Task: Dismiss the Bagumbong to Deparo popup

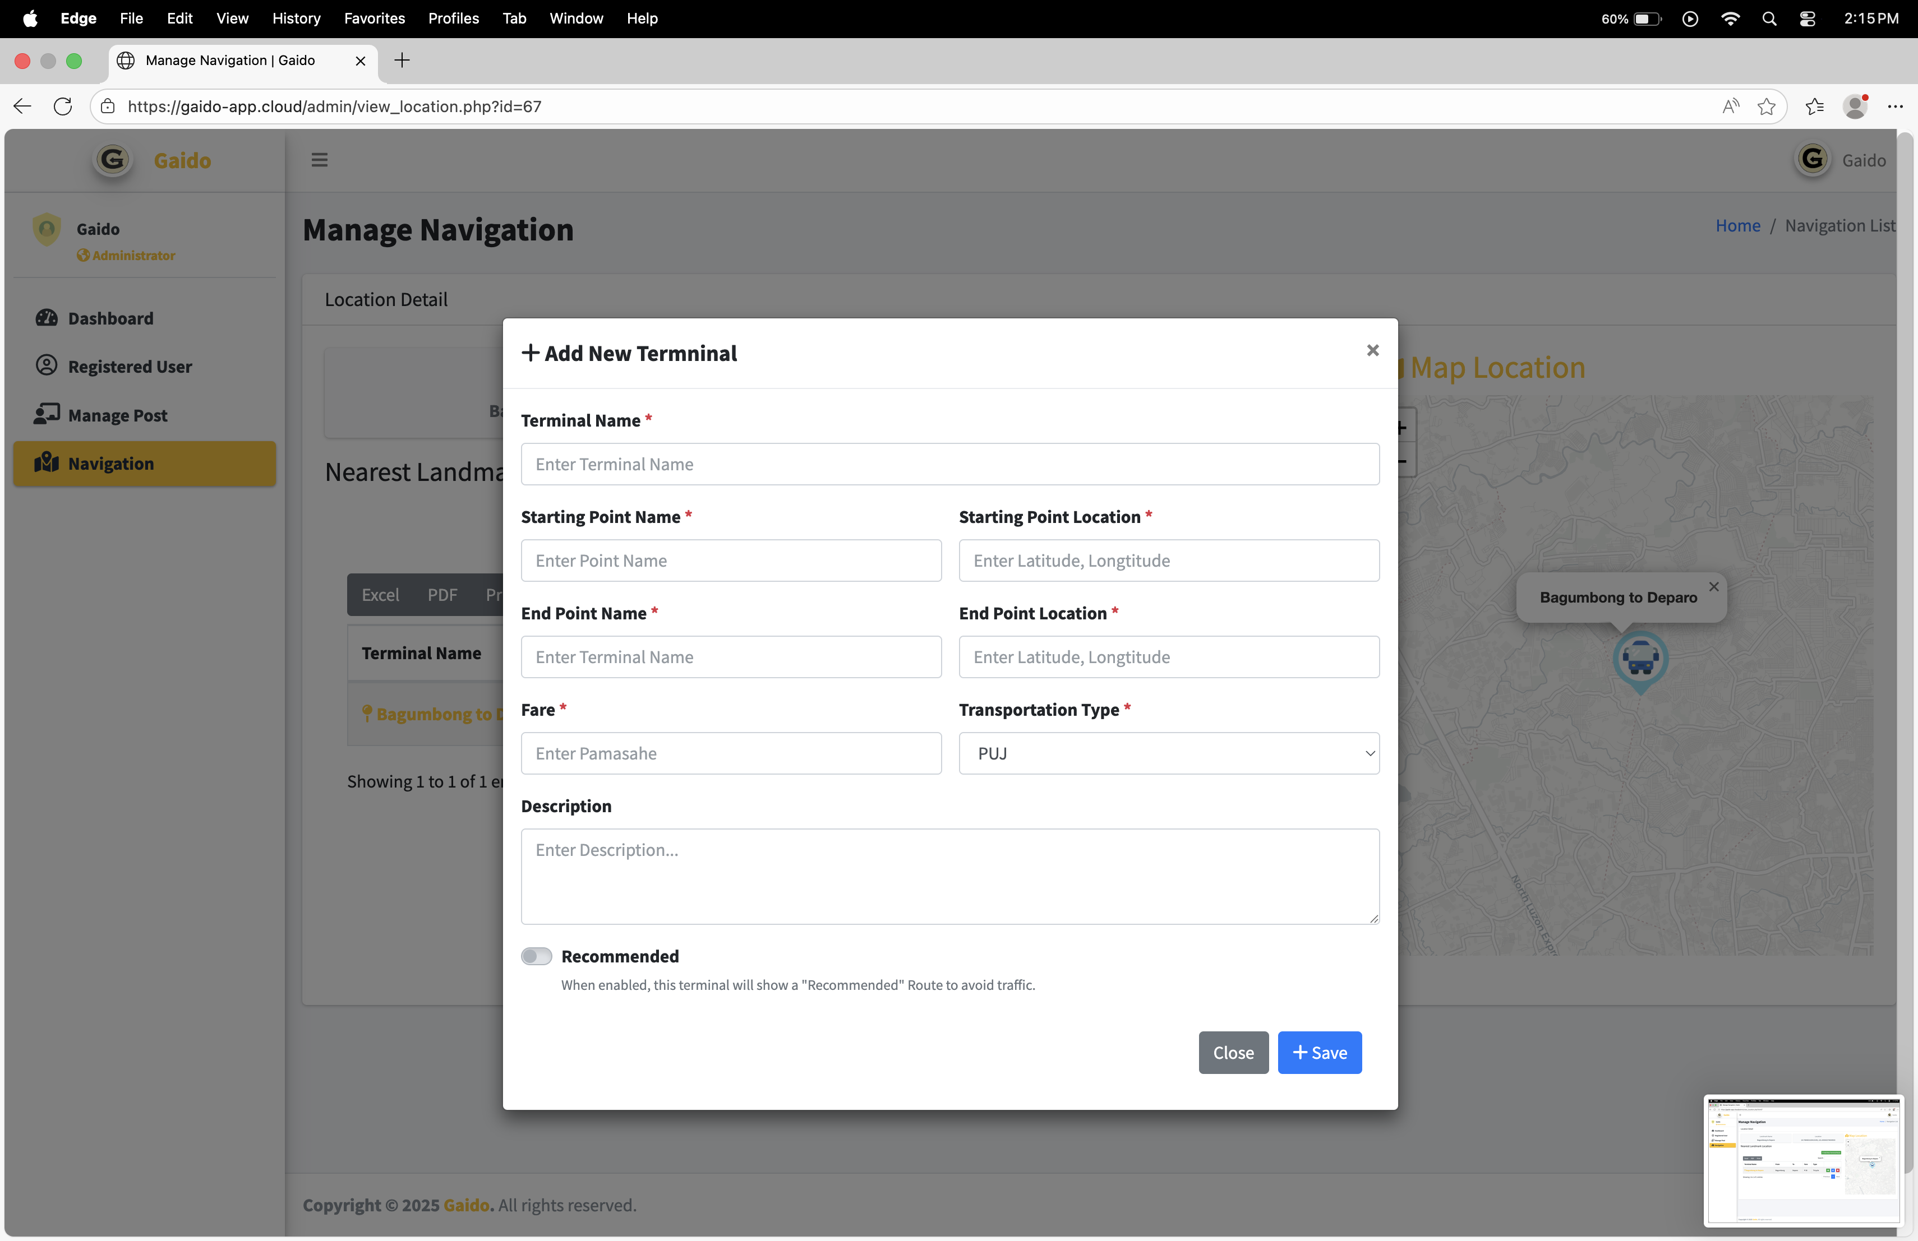Action: tap(1713, 586)
